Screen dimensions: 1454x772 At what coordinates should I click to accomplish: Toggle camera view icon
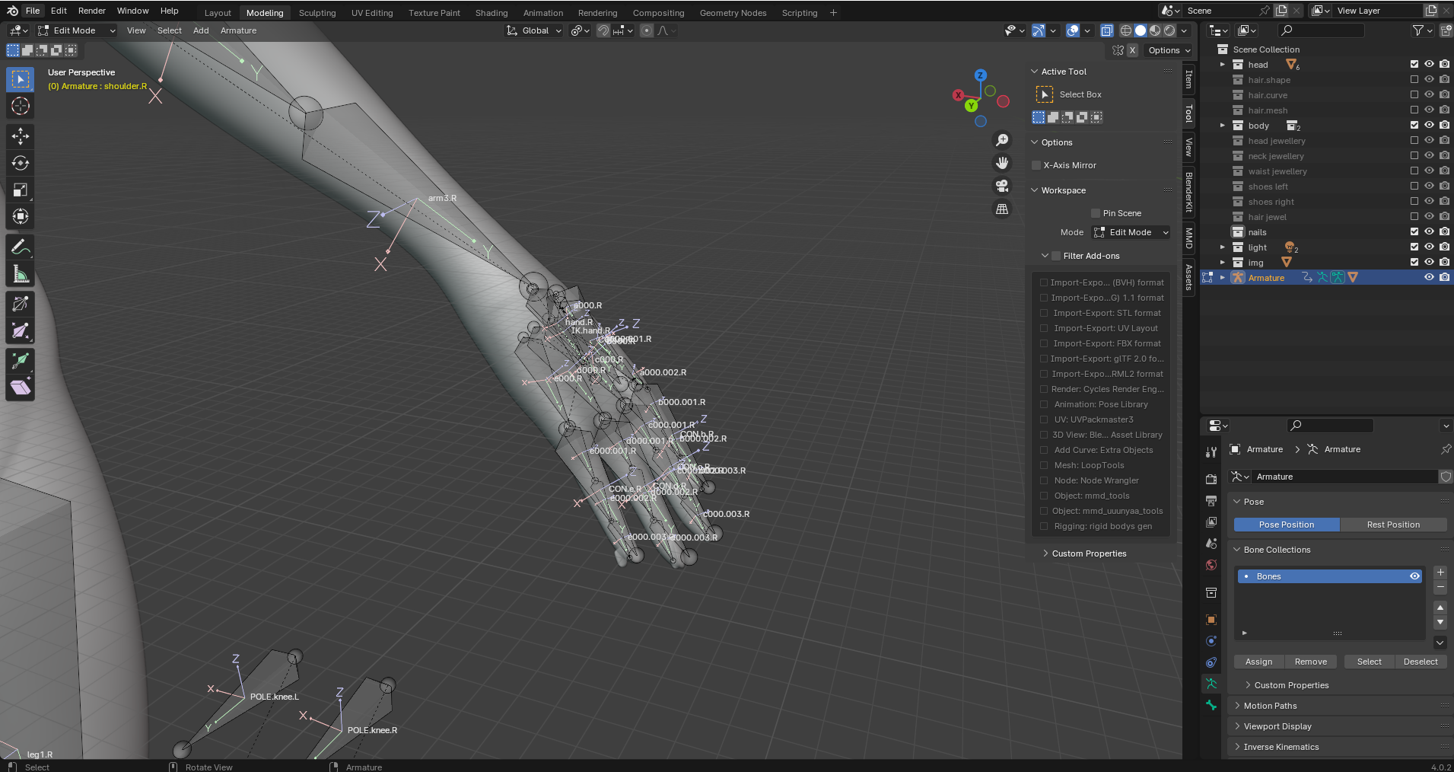coord(1002,186)
